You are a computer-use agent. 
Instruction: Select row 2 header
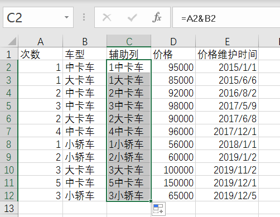9,66
